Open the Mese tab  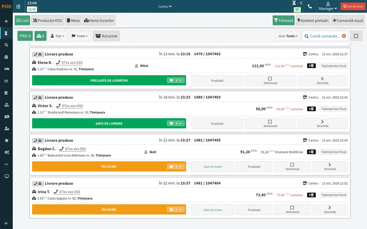[73, 20]
